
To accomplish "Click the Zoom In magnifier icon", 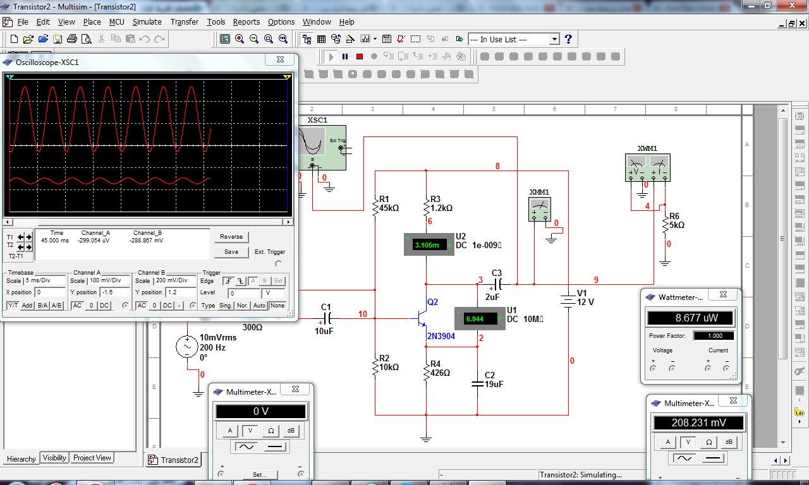I will [x=240, y=39].
